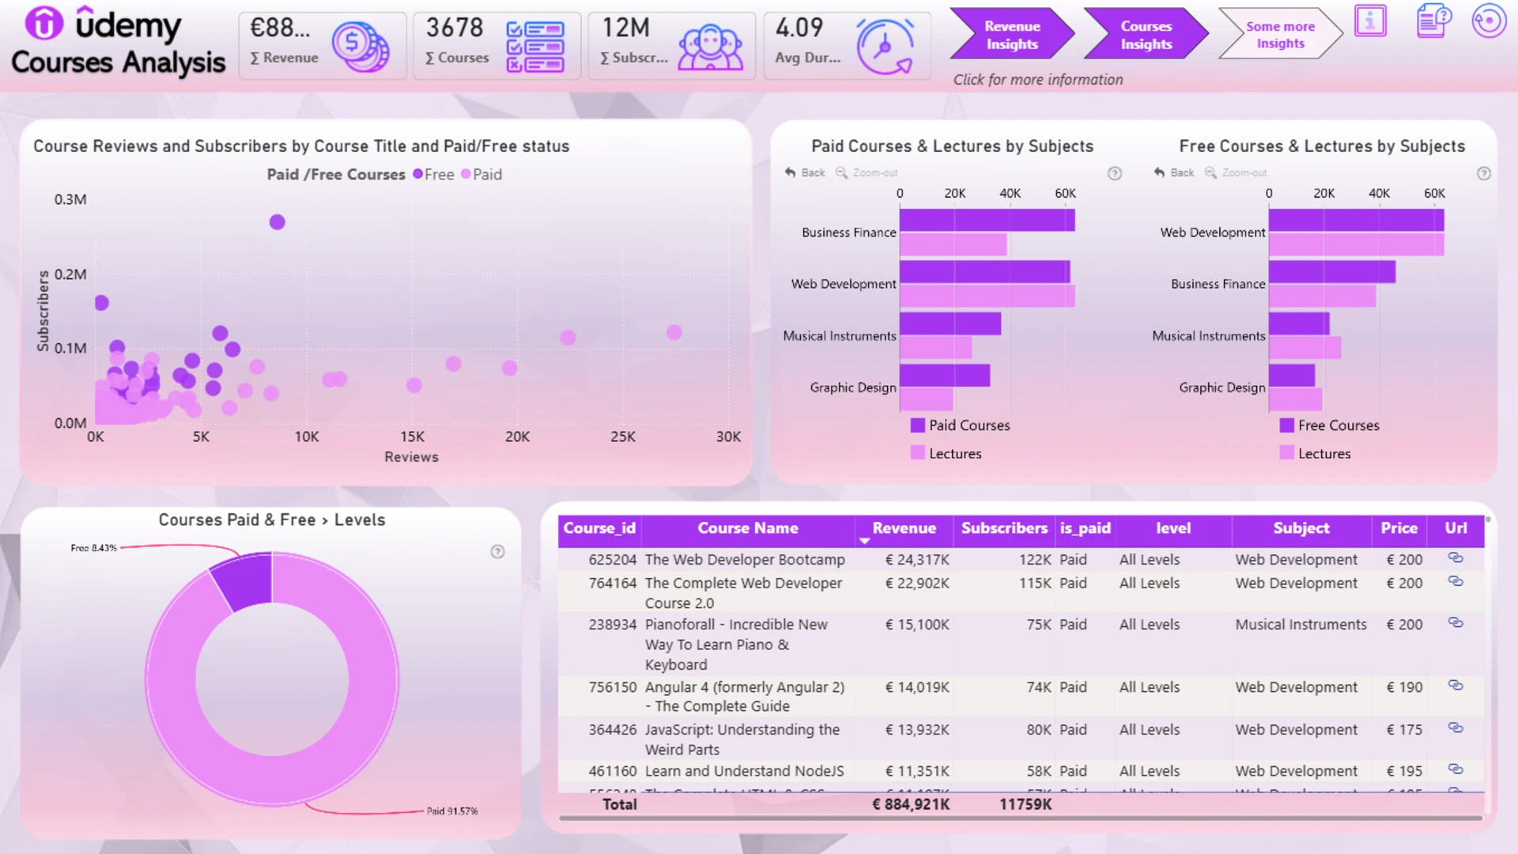
Task: Sort table by Subscribers header
Action: tap(1004, 528)
